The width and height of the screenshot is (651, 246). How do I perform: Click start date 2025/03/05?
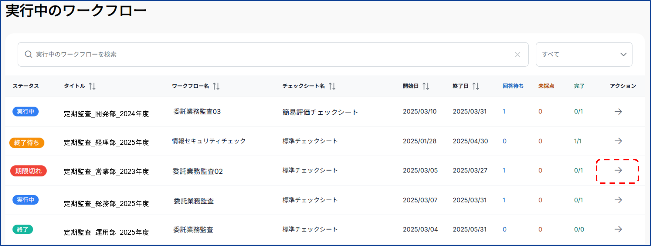pyautogui.click(x=420, y=170)
